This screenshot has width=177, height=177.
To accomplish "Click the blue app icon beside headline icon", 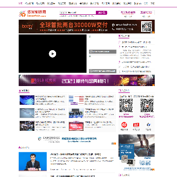I will [148, 125].
